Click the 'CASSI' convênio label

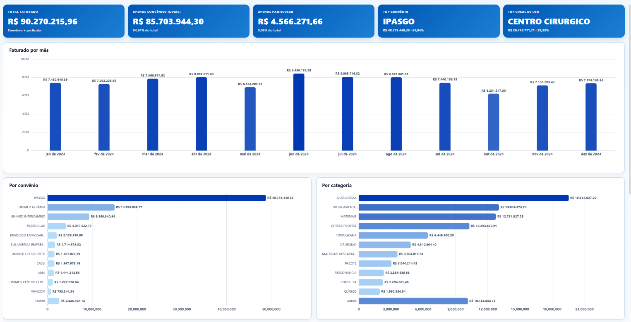pyautogui.click(x=41, y=263)
